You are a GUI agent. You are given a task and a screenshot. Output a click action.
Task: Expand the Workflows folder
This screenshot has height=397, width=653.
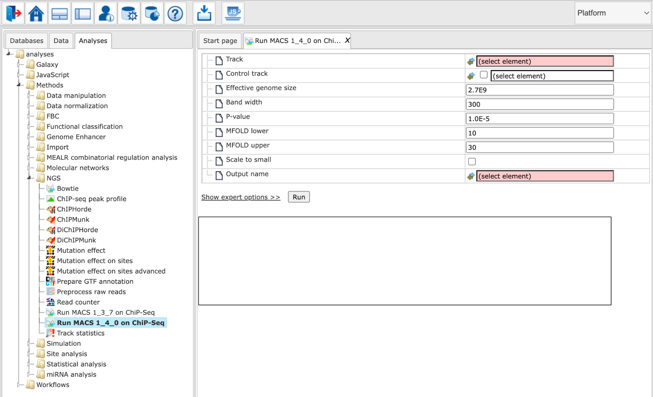click(x=19, y=385)
